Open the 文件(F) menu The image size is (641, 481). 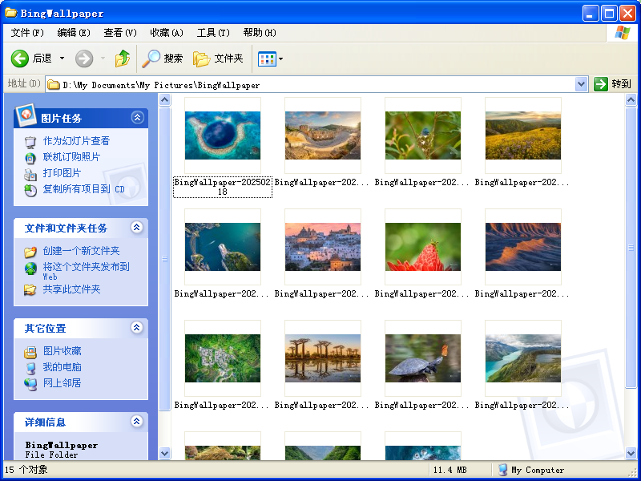point(27,33)
